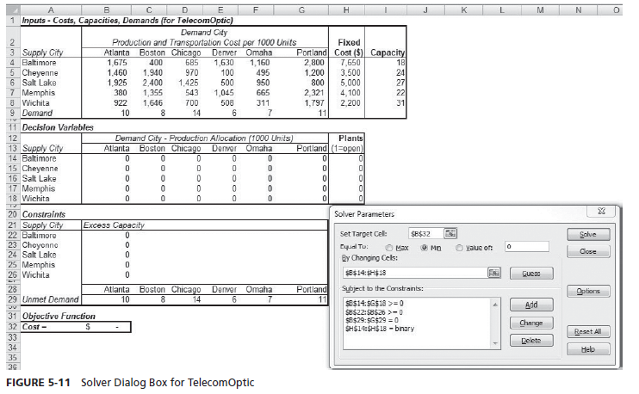This screenshot has width=639, height=394.
Task: Click the Reset All button
Action: click(x=588, y=331)
